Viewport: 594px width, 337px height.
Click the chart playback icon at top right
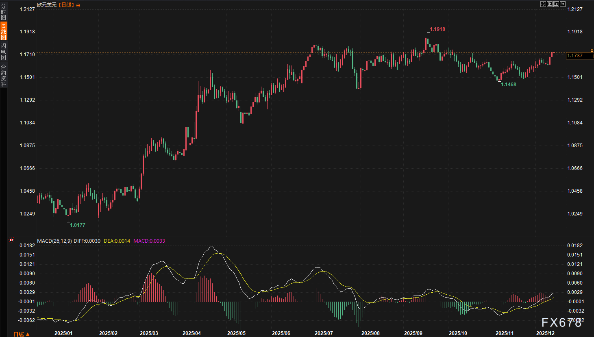[x=556, y=4]
